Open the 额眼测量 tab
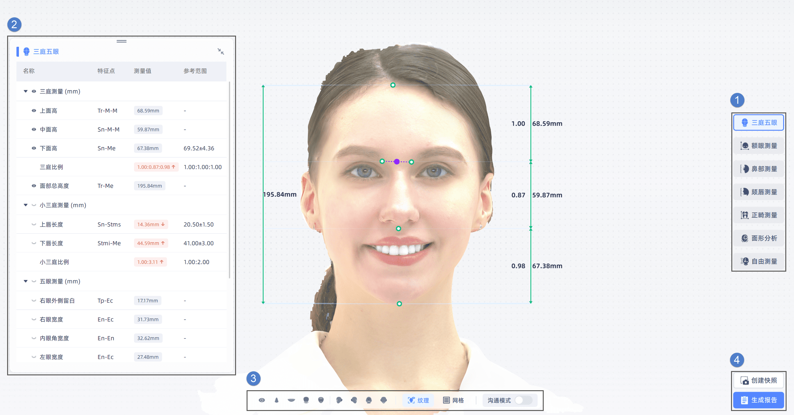Viewport: 794px width, 415px height. pyautogui.click(x=758, y=146)
